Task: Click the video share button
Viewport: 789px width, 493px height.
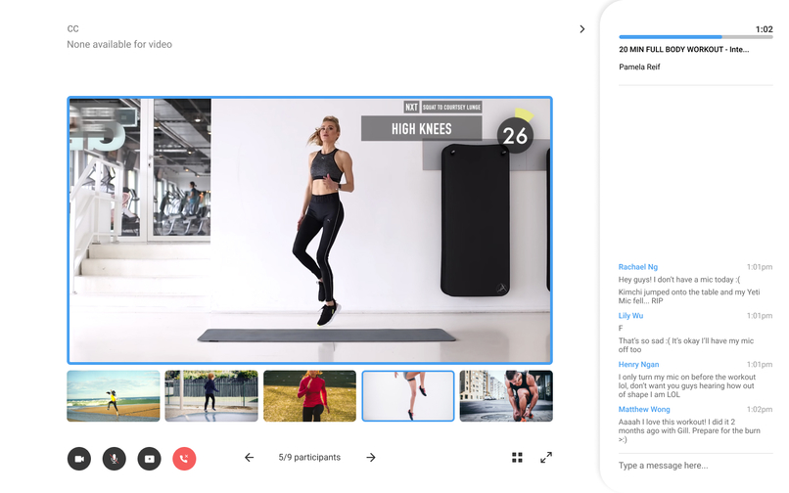Action: pyautogui.click(x=150, y=459)
